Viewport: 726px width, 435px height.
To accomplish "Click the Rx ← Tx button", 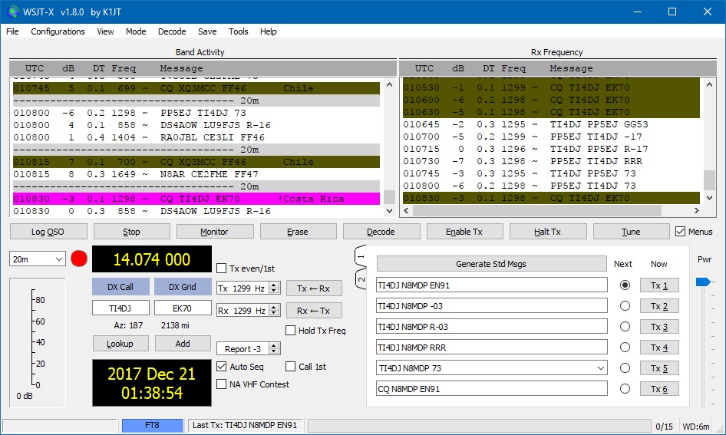I will (314, 311).
